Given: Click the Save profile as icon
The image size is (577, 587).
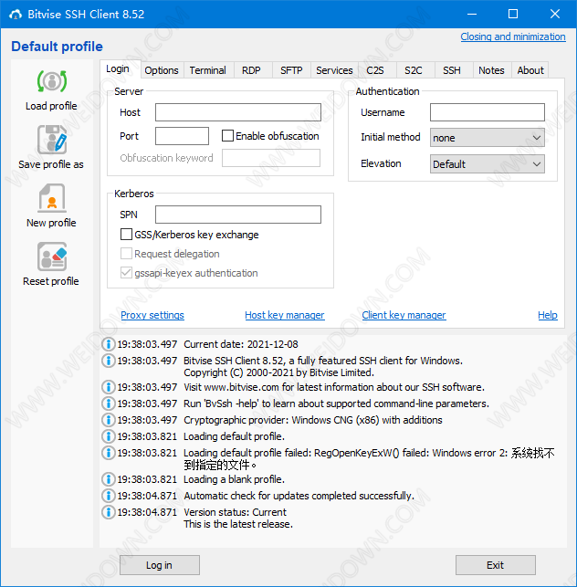Looking at the screenshot, I should (52, 140).
